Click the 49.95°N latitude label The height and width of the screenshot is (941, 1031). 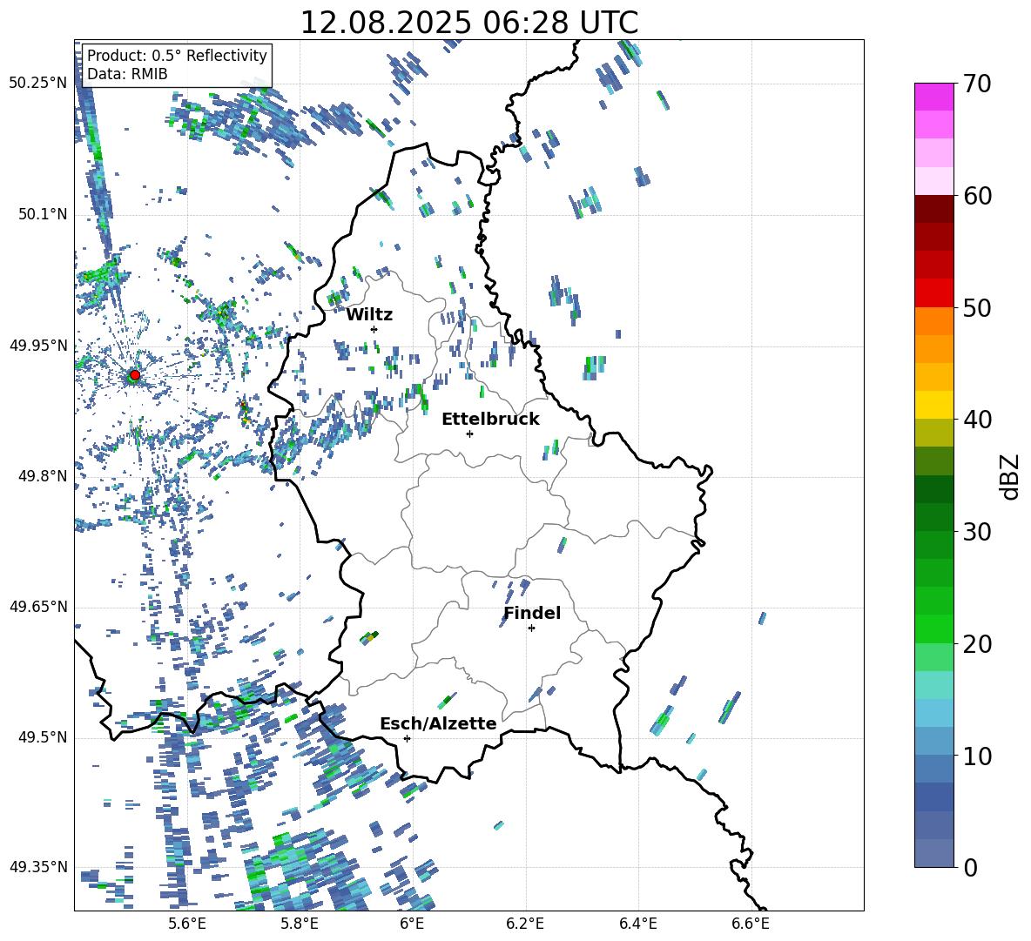(38, 345)
